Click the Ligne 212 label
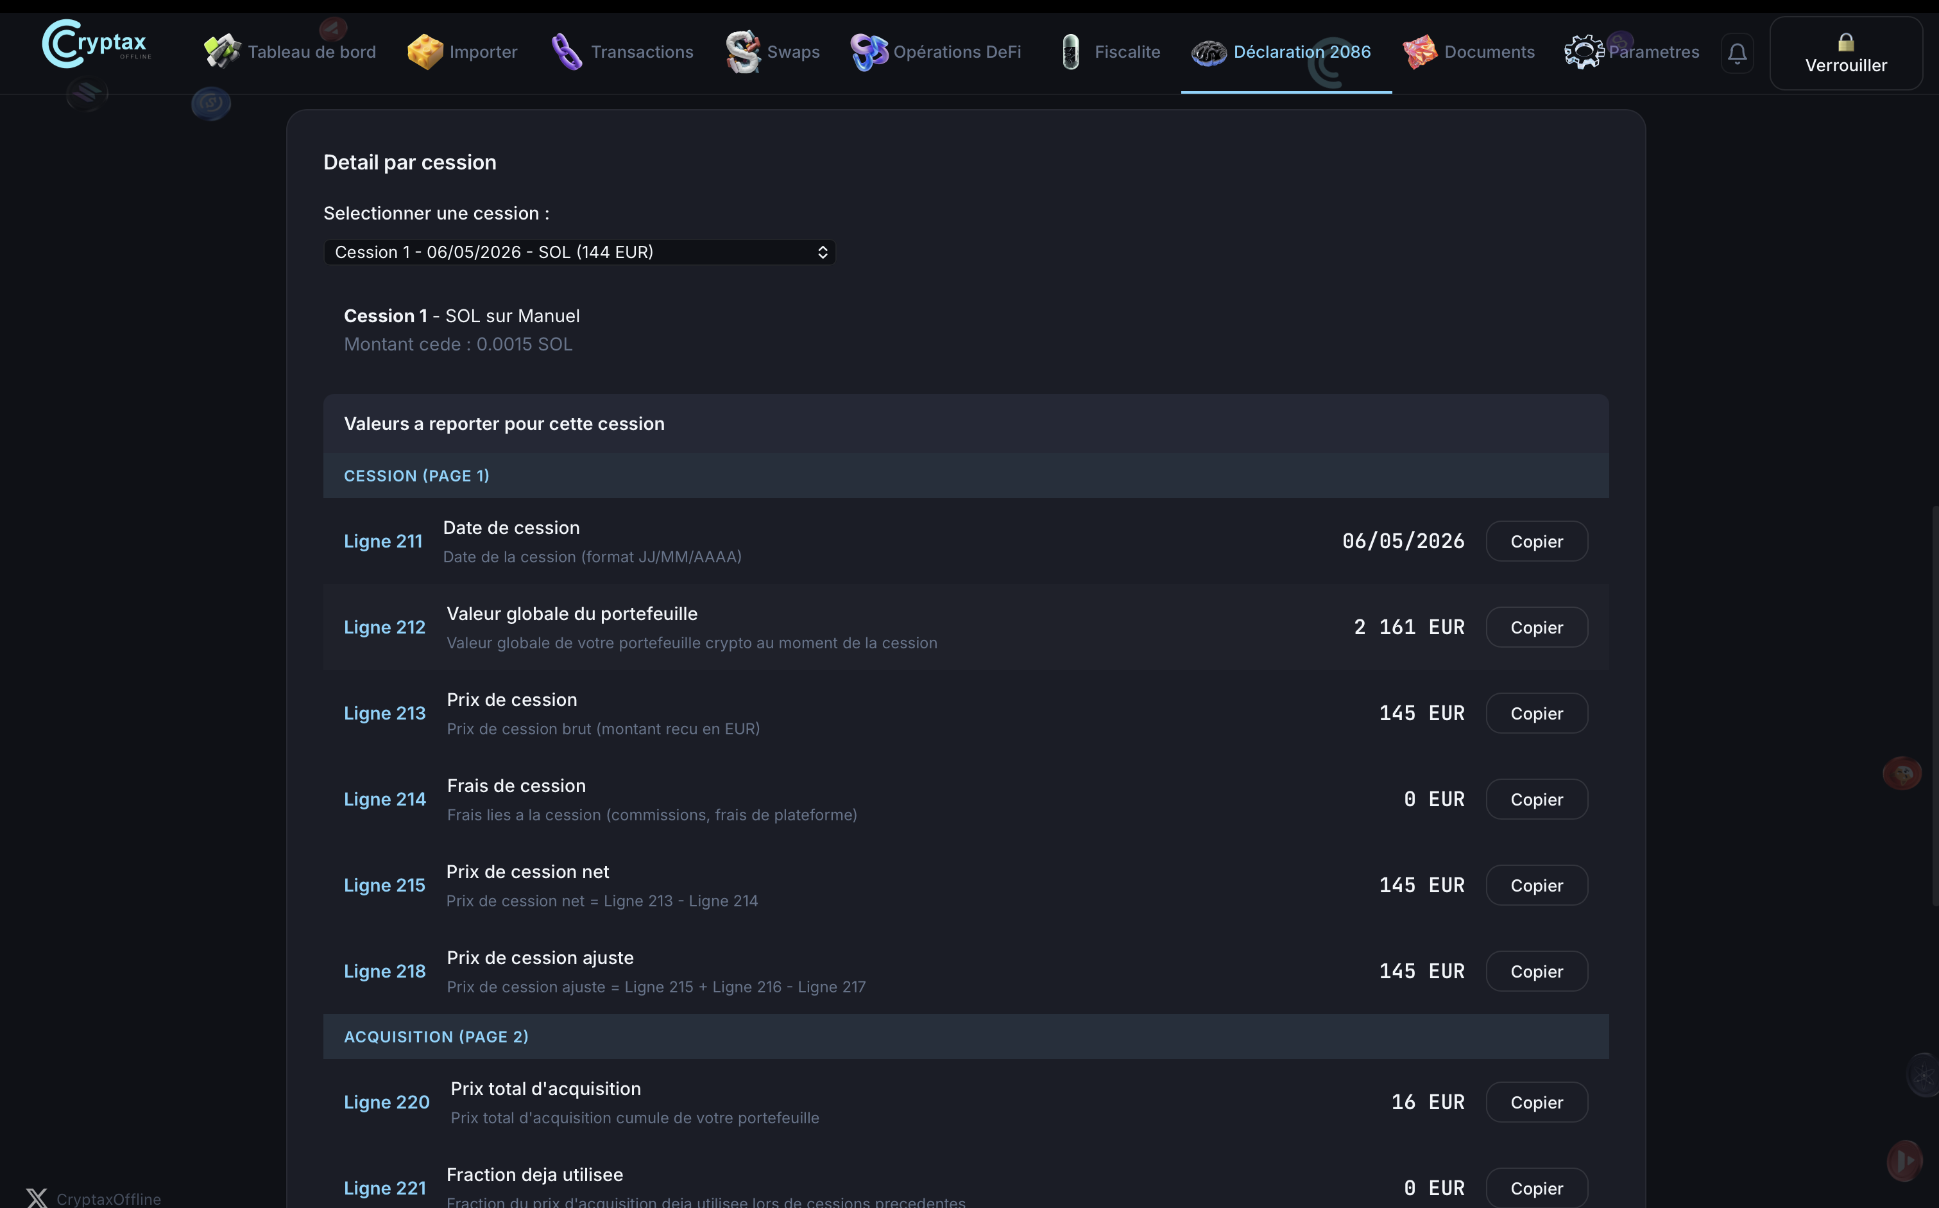This screenshot has width=1939, height=1208. (x=385, y=628)
